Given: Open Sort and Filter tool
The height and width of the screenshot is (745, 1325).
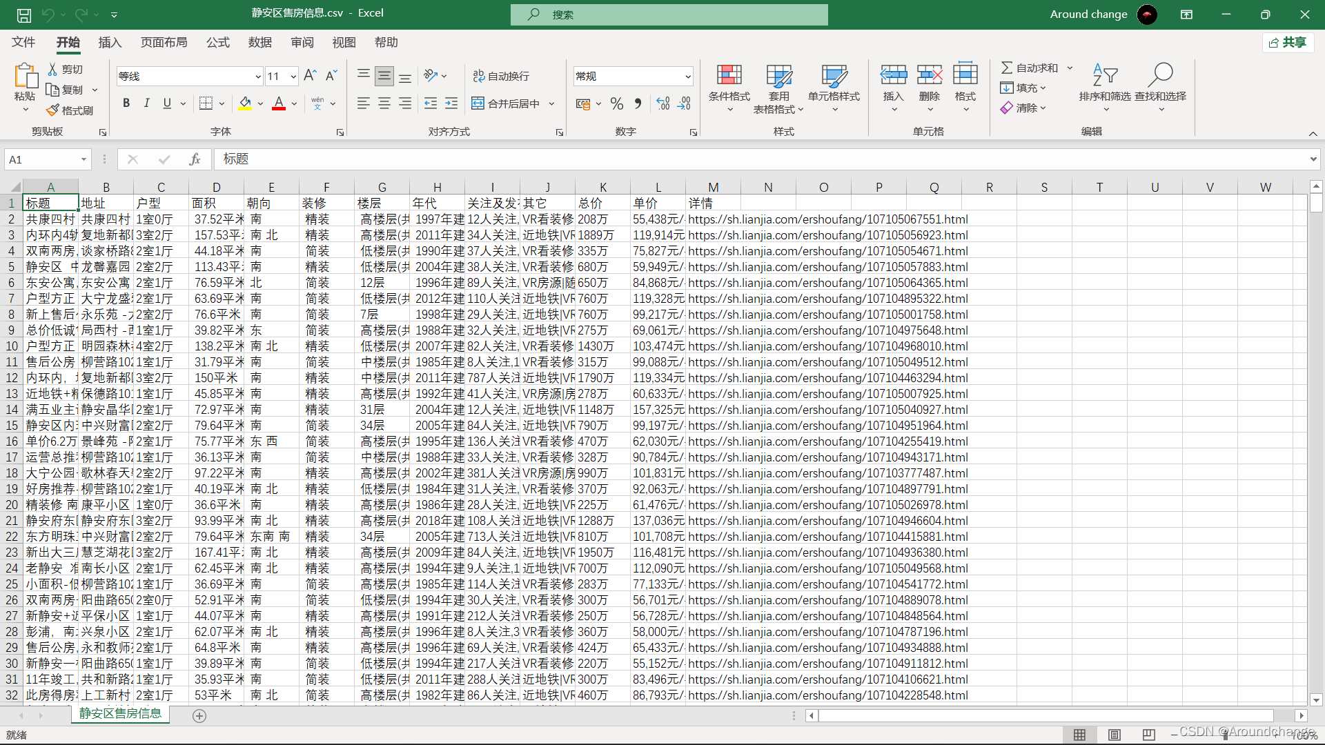Looking at the screenshot, I should click(x=1104, y=76).
